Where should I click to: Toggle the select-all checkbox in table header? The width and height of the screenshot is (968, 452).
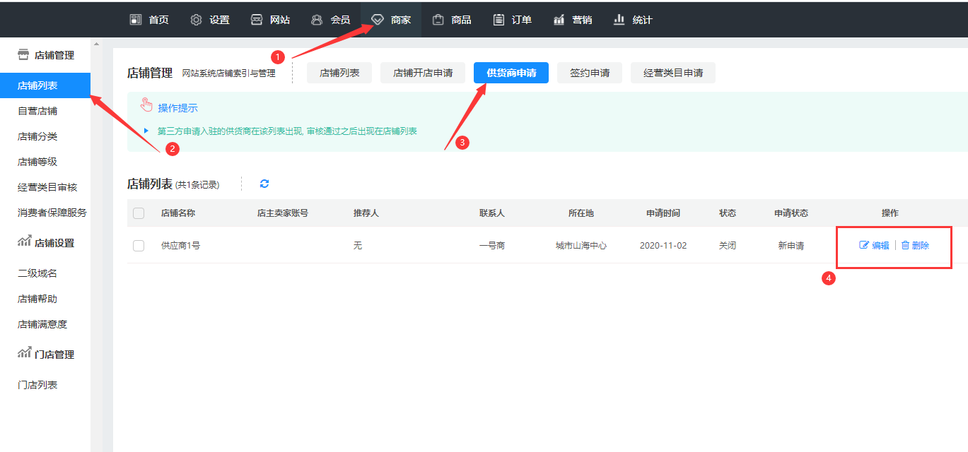click(x=139, y=213)
